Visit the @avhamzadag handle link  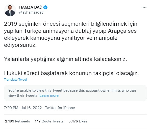click(31, 12)
